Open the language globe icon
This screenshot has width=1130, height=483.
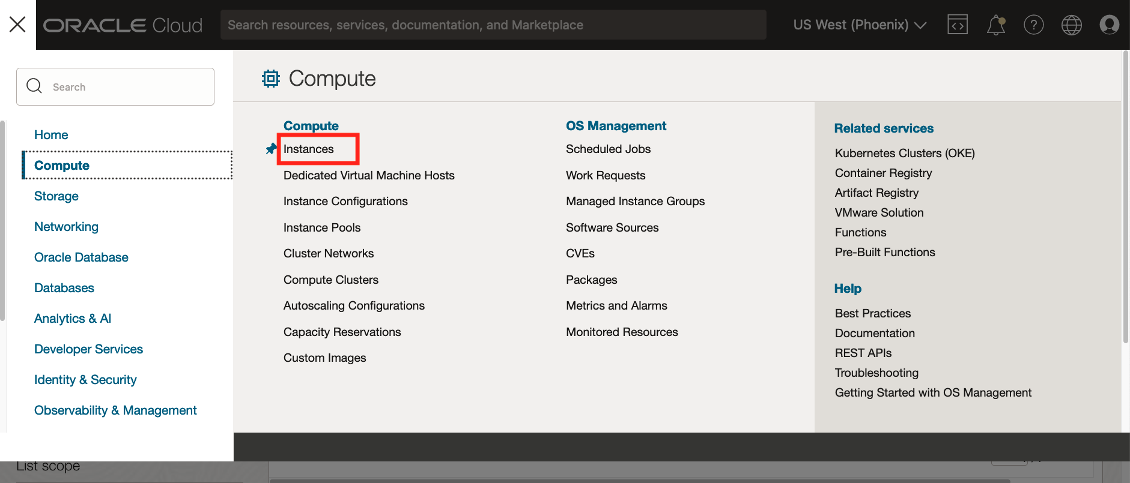point(1072,25)
